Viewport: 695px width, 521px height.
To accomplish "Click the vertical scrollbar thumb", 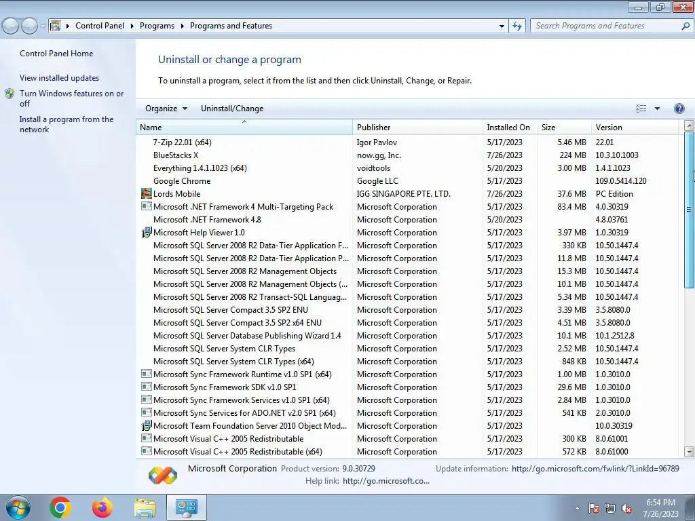I will pos(690,210).
